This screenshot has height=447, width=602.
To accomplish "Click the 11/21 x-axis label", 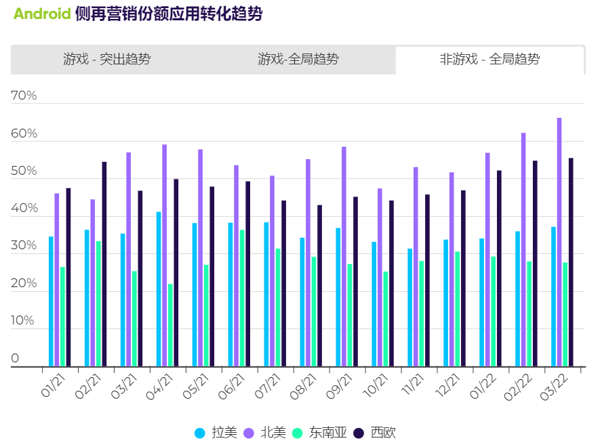I will 413,385.
